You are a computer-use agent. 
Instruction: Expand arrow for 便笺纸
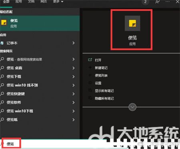pyautogui.click(x=74, y=120)
